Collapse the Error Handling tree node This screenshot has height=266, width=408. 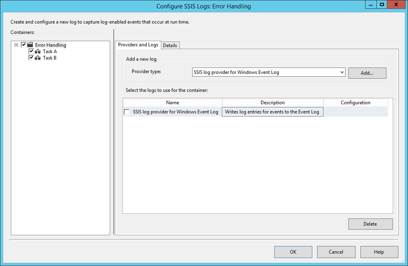coord(16,45)
